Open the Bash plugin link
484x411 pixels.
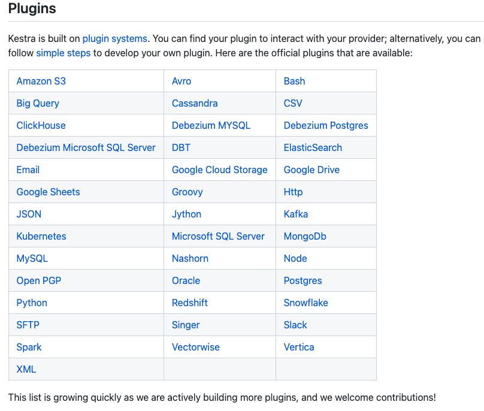(x=294, y=81)
